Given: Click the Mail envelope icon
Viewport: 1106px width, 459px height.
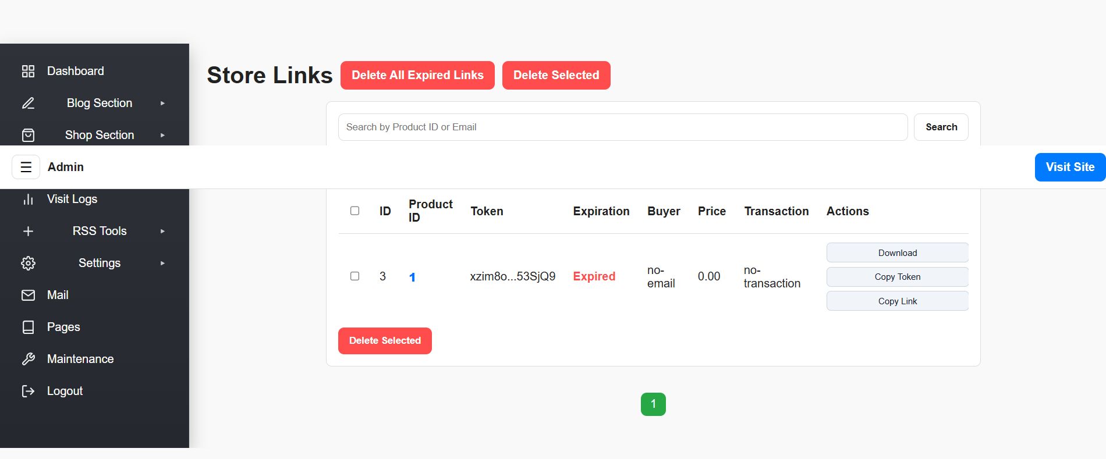Looking at the screenshot, I should 28,295.
